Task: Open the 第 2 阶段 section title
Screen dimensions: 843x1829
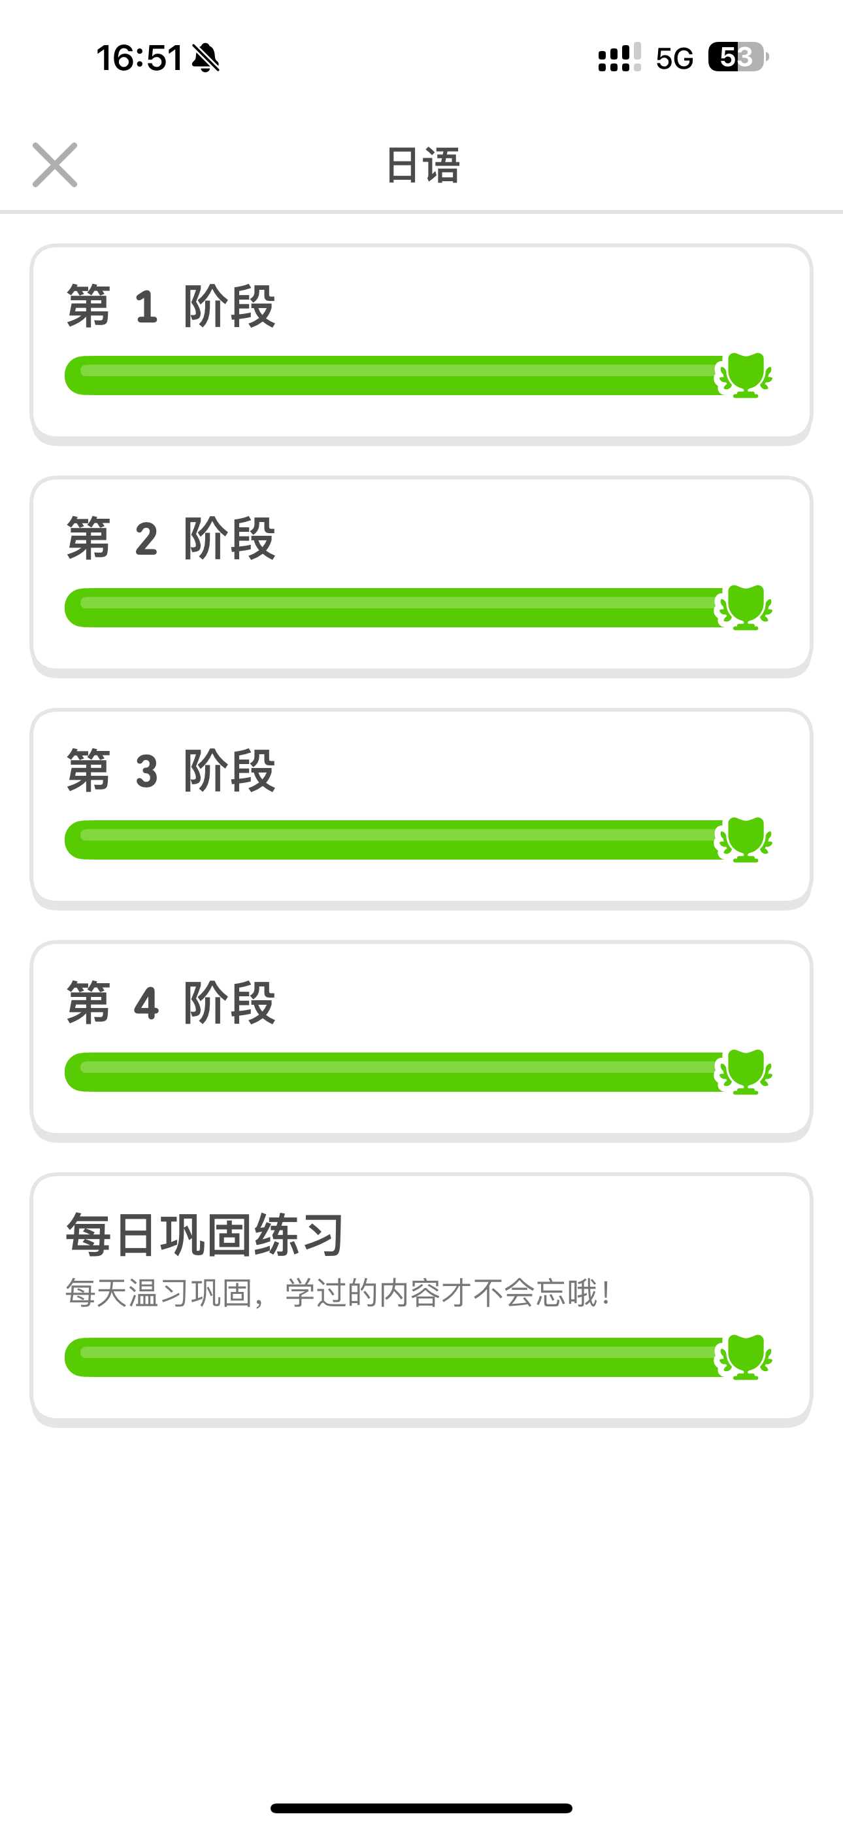Action: click(x=171, y=539)
